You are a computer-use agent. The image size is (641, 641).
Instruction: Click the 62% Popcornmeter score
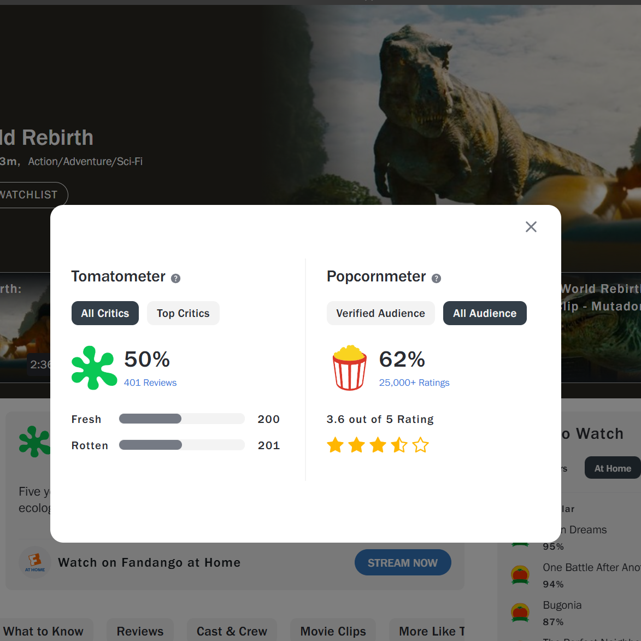[402, 360]
